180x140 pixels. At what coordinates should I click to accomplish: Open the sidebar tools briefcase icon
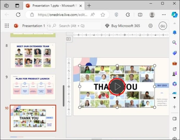(175, 63)
